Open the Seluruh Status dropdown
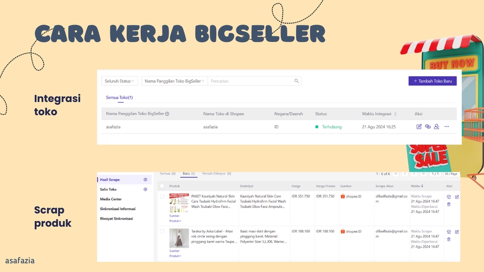The image size is (484, 272). point(119,81)
